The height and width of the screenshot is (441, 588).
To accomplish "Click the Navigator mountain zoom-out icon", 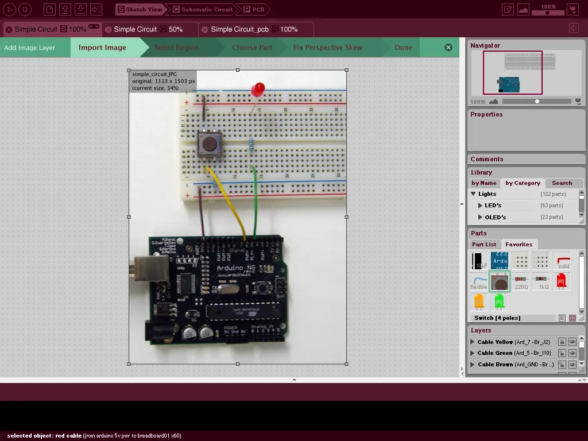I will point(493,101).
